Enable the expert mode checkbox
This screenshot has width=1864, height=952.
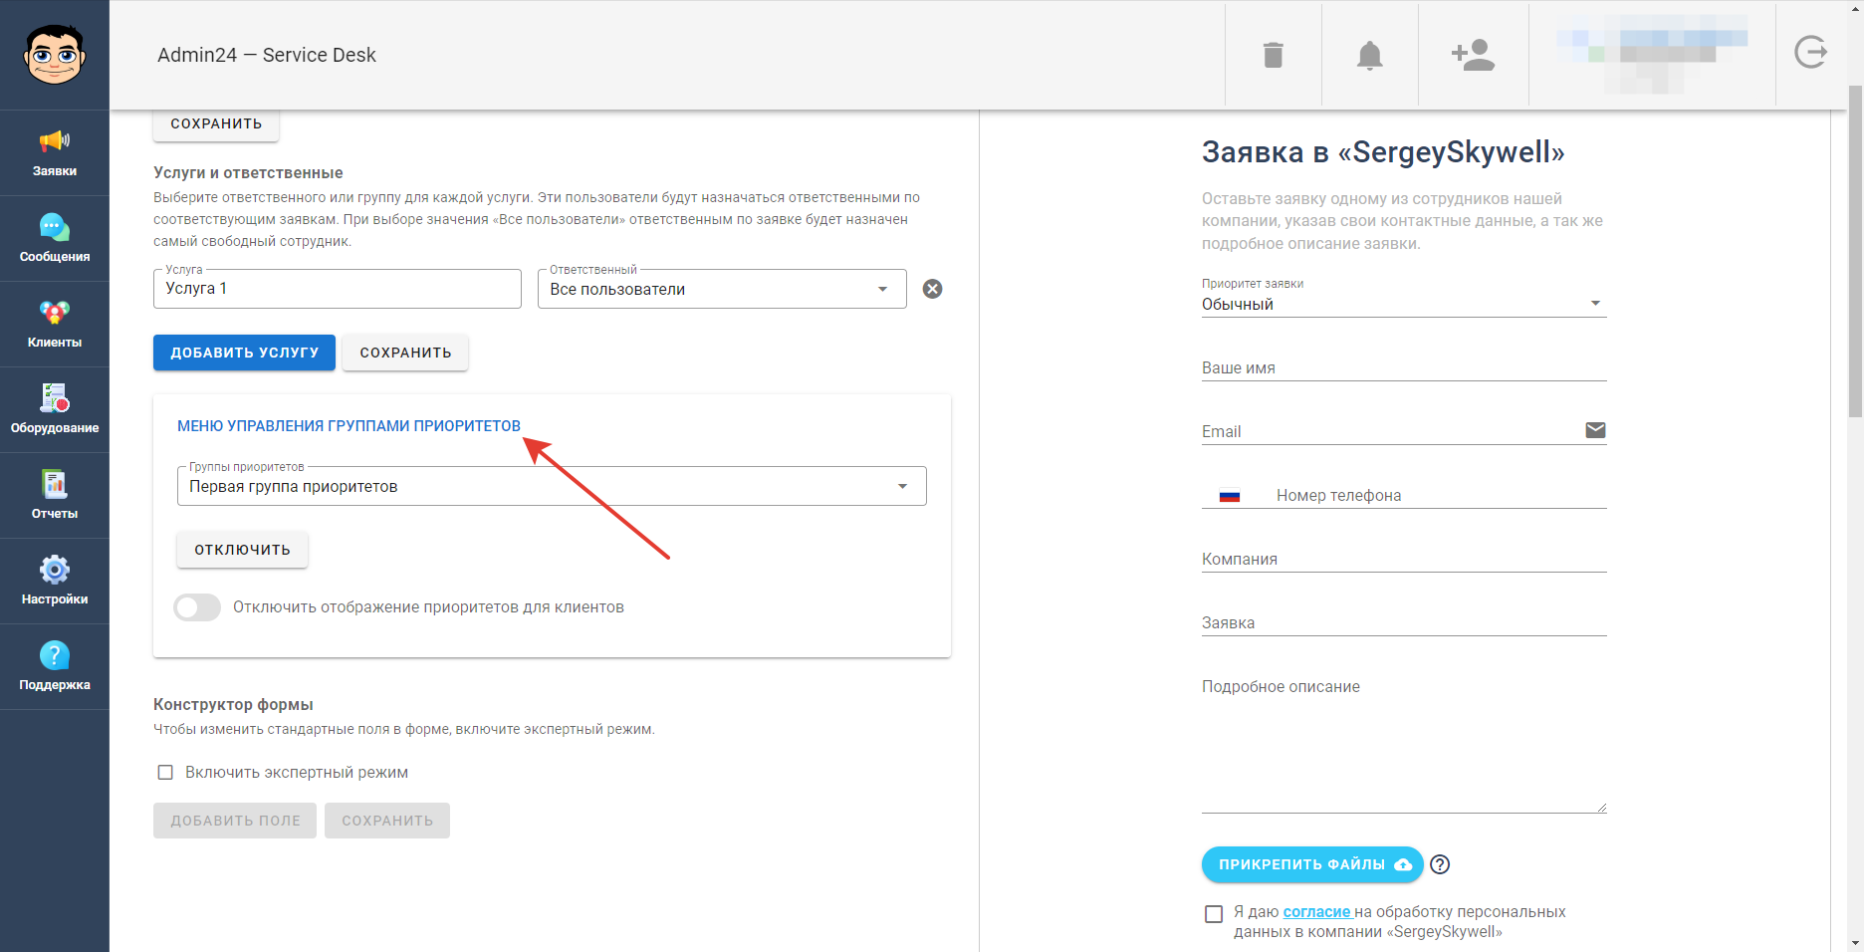(x=165, y=773)
